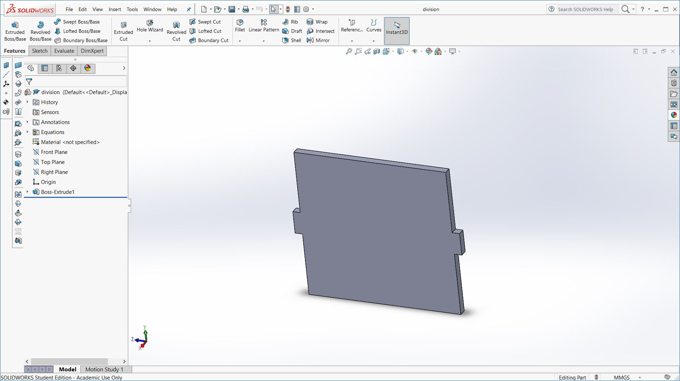Expand the Boss-Extrude1 feature node
Image resolution: width=680 pixels, height=381 pixels.
27,192
